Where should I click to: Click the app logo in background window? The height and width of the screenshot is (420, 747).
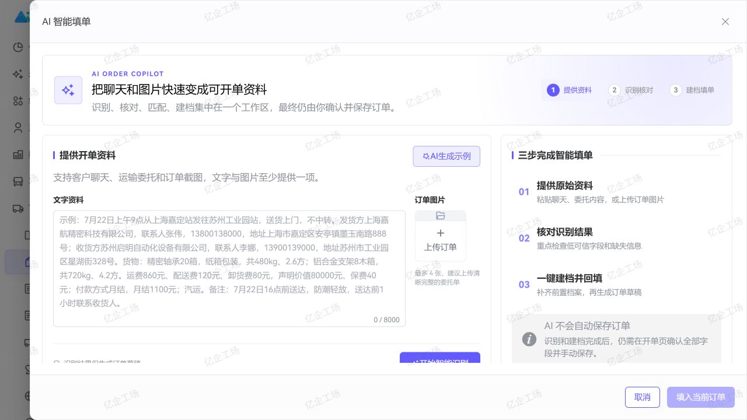click(x=22, y=16)
